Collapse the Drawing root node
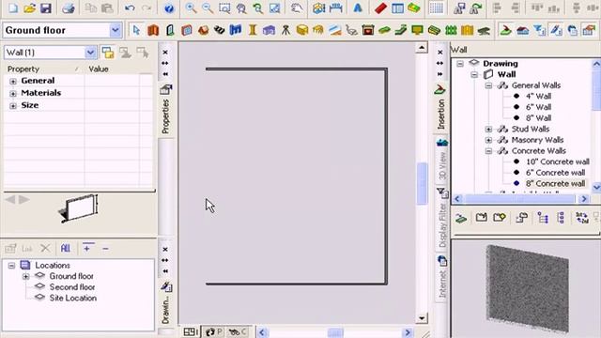Viewport: 601px width, 338px height. pyautogui.click(x=460, y=64)
